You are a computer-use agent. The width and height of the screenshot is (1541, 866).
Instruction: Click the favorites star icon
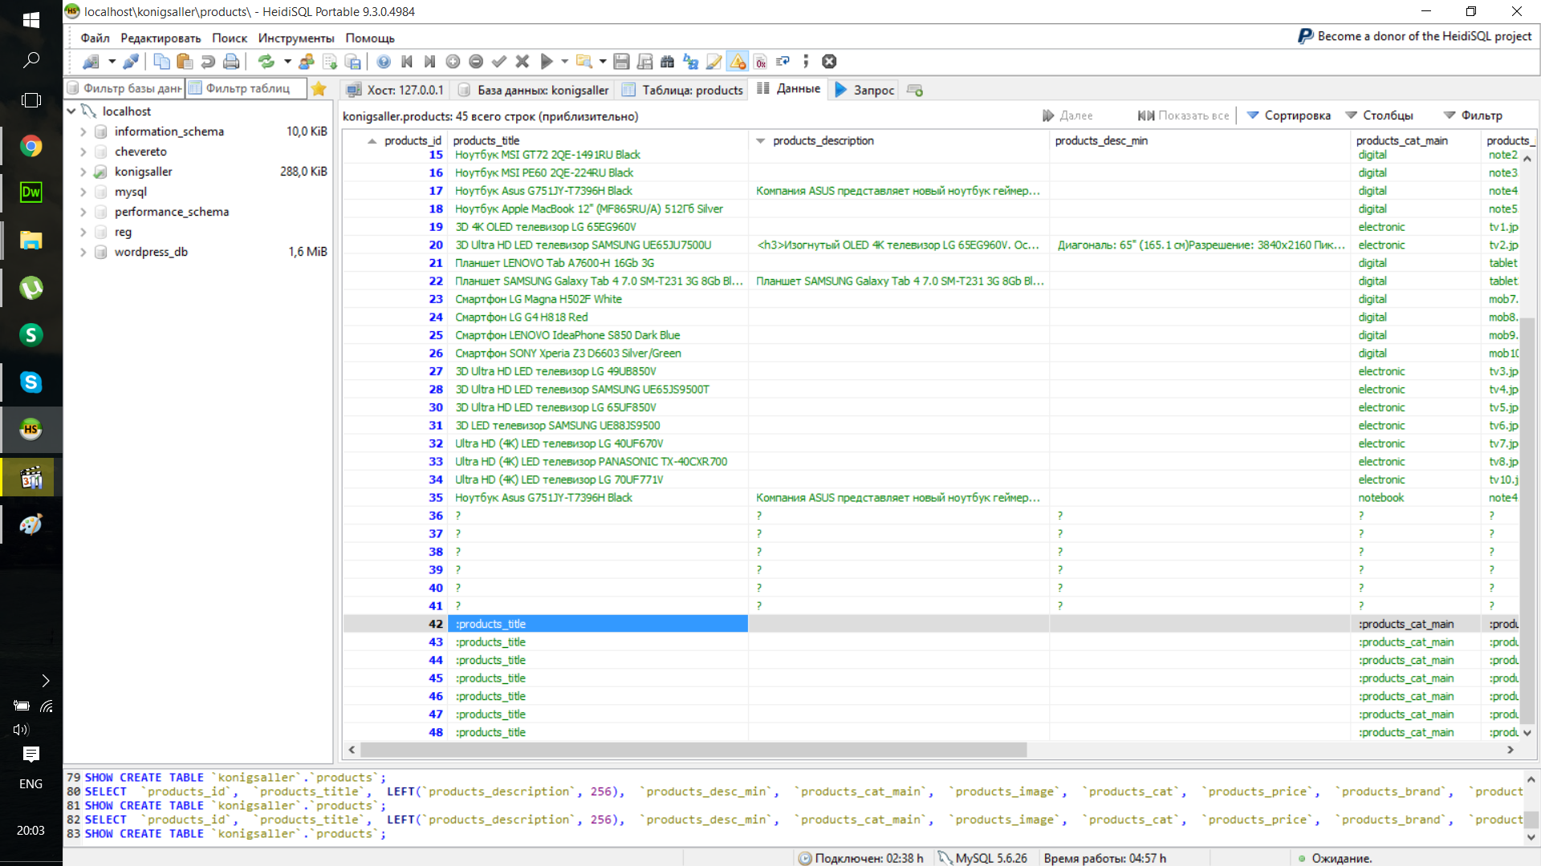(319, 89)
